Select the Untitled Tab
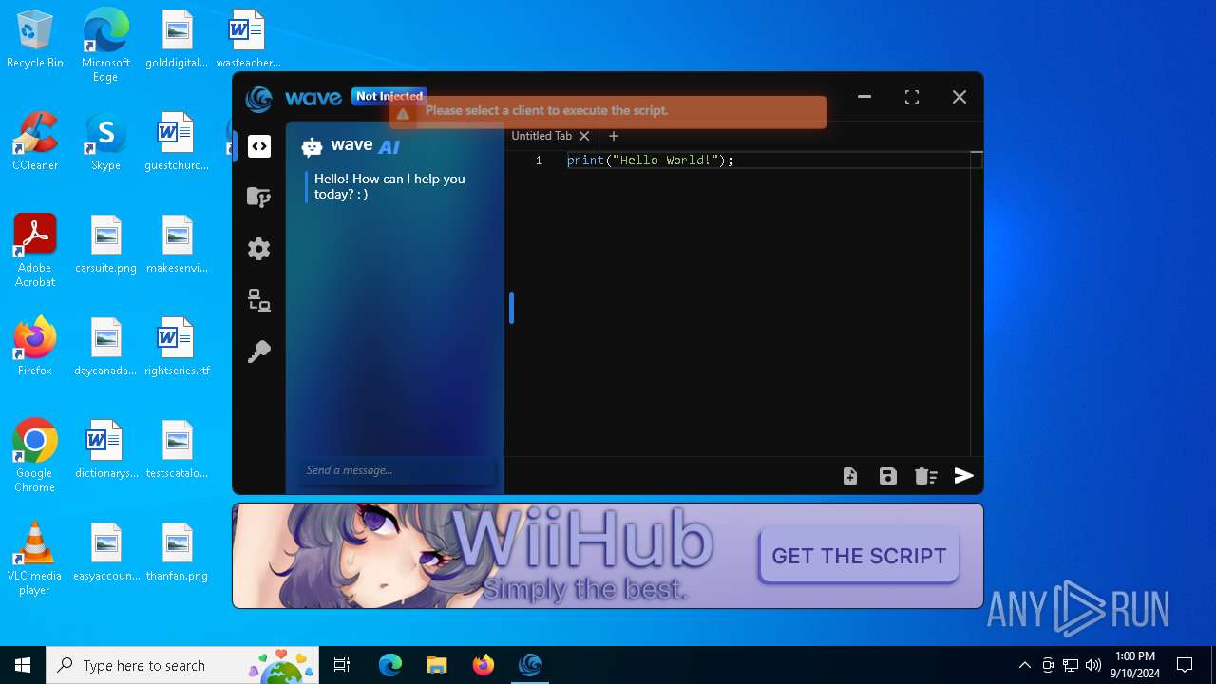This screenshot has height=684, width=1216. pyautogui.click(x=541, y=136)
